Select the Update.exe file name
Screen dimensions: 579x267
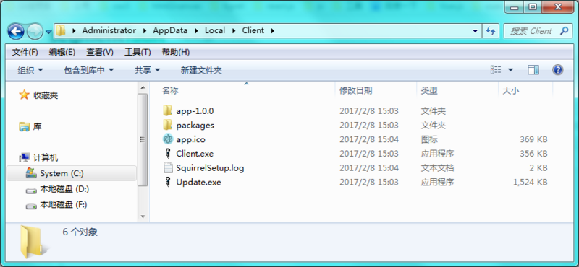[x=198, y=182]
